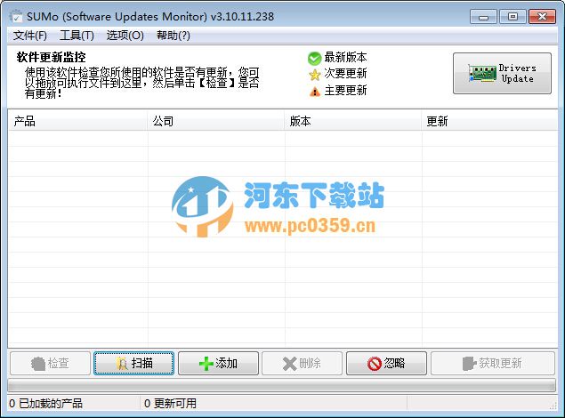
Task: Click the SUMo app icon in title bar
Action: (16, 16)
